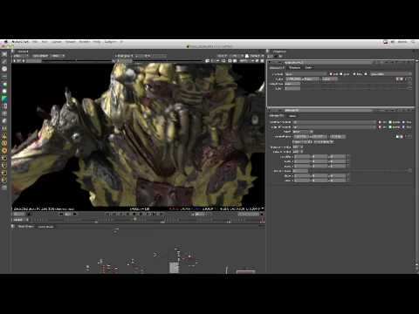Open the Color nodes toolbar icon
Viewport: 419px width, 314px height.
click(x=4, y=85)
